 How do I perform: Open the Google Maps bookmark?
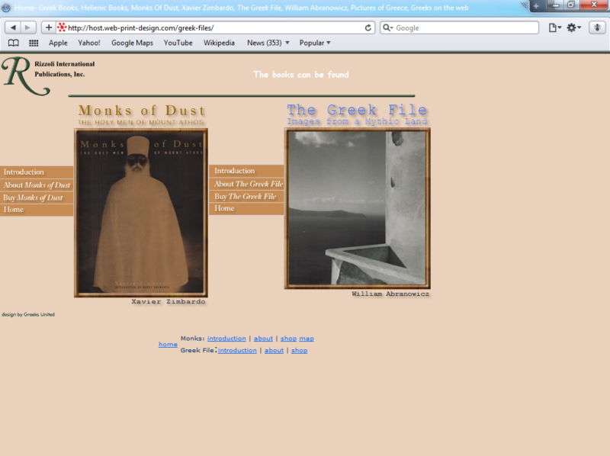coord(132,43)
